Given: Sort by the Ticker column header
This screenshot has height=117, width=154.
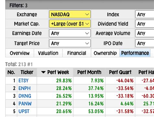Looking at the screenshot, I should coord(27,72).
